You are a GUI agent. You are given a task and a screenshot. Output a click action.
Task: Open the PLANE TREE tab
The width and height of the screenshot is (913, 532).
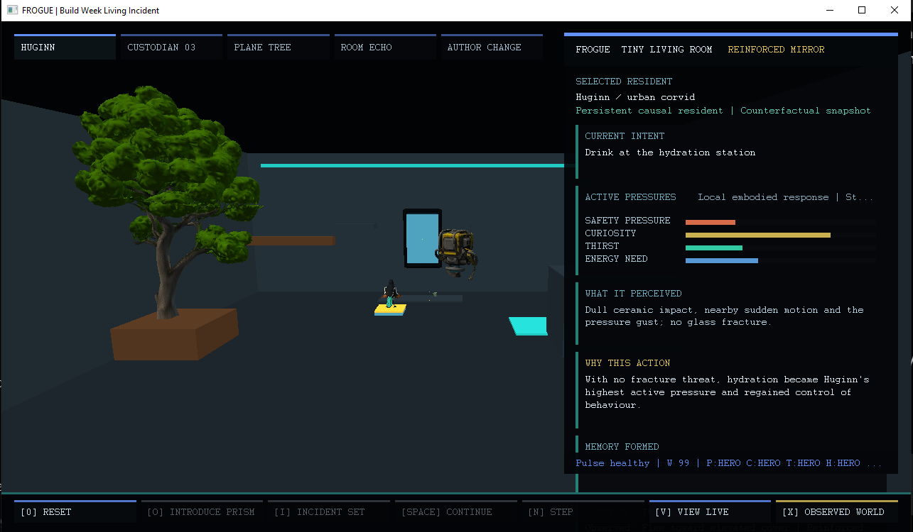[x=278, y=47]
